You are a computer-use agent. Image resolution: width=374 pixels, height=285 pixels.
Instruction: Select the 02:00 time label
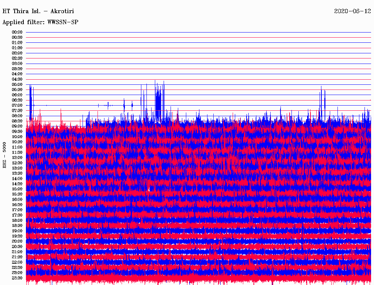(17, 53)
